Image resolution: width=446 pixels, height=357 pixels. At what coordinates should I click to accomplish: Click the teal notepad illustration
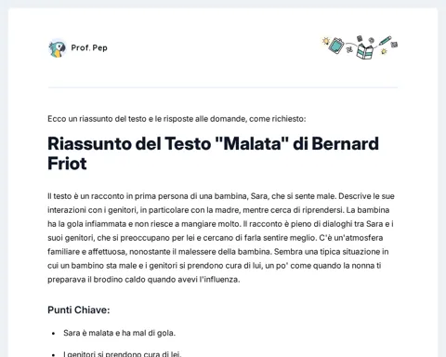point(336,46)
